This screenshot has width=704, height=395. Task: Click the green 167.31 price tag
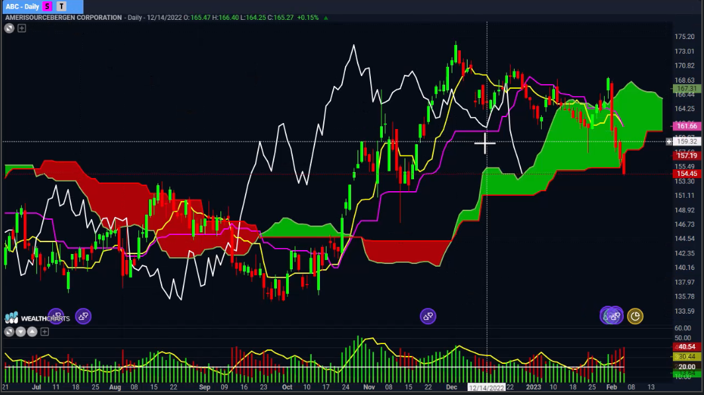coord(687,89)
